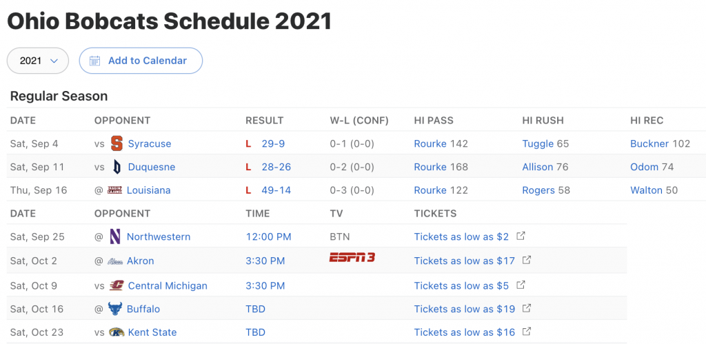Click the Central Michigan logo
The image size is (706, 344).
pos(117,285)
